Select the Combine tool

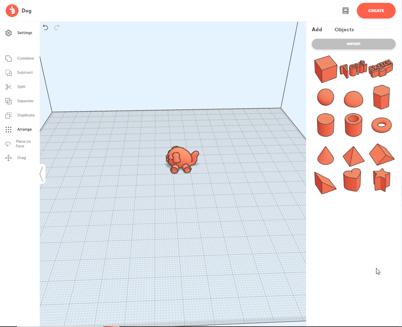pyautogui.click(x=20, y=59)
